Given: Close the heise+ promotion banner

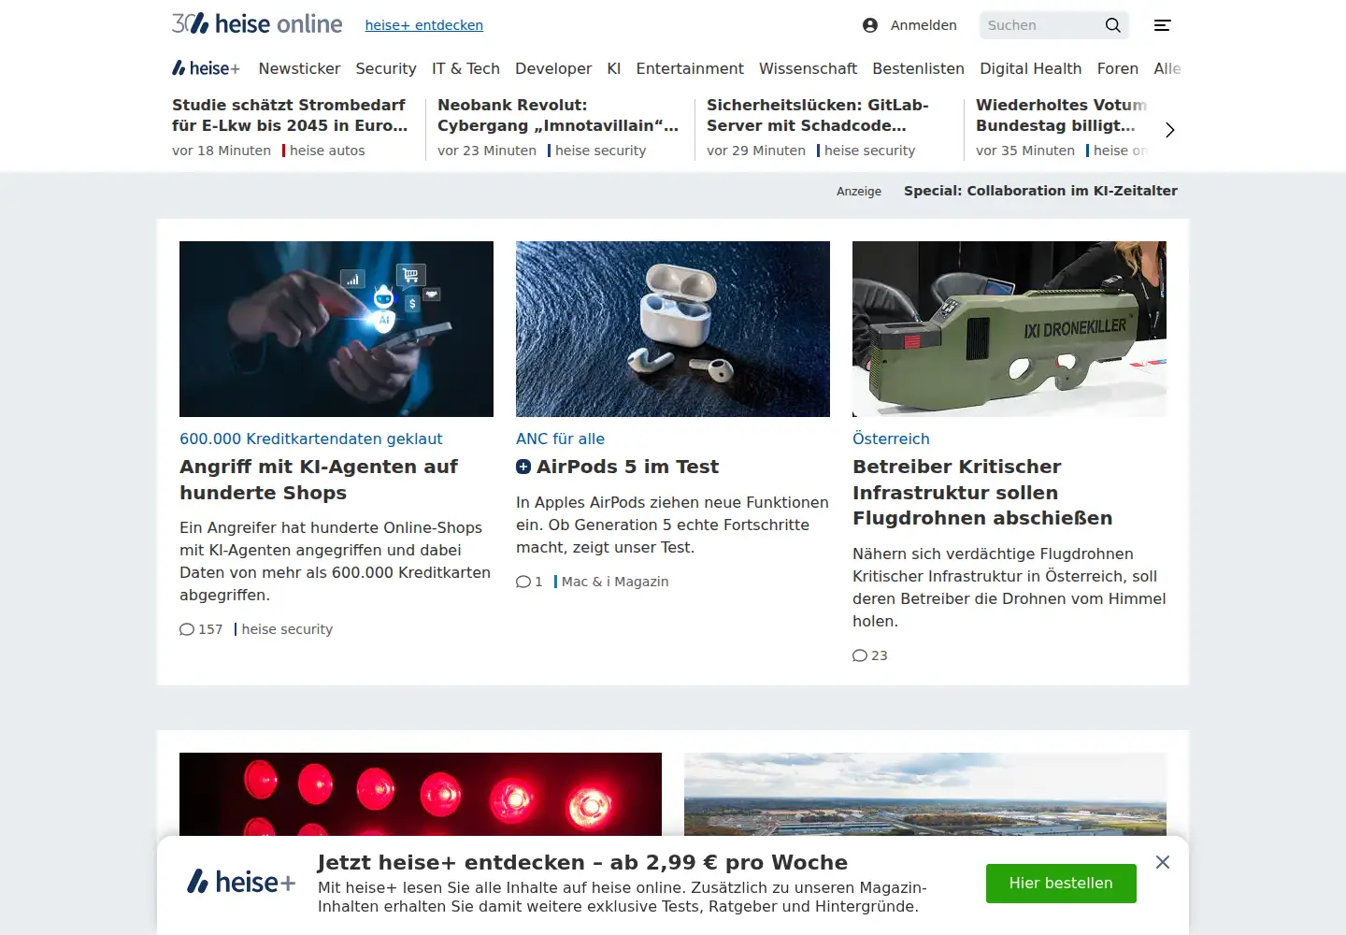Looking at the screenshot, I should (x=1163, y=862).
